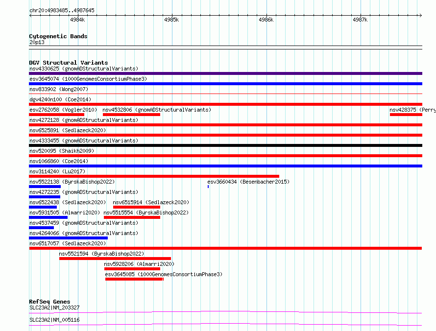Click the SLC23A2|NM_005116 gene label
Image resolution: width=436 pixels, height=331 pixels.
click(54, 320)
